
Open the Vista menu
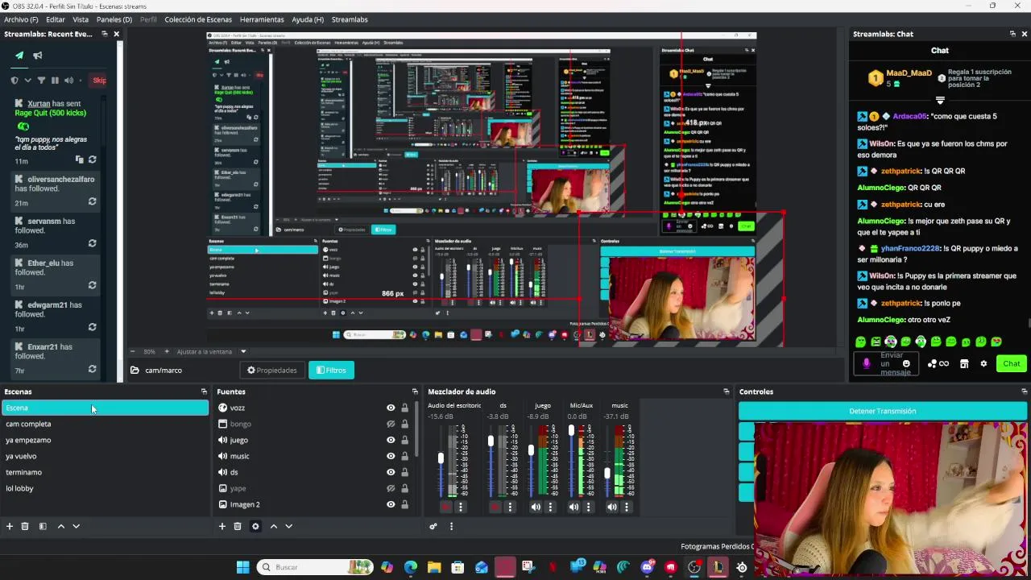click(81, 19)
